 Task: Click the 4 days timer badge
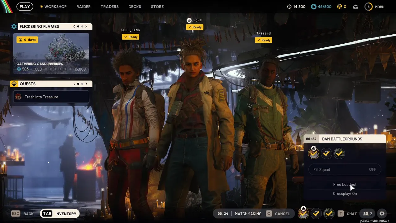point(27,40)
